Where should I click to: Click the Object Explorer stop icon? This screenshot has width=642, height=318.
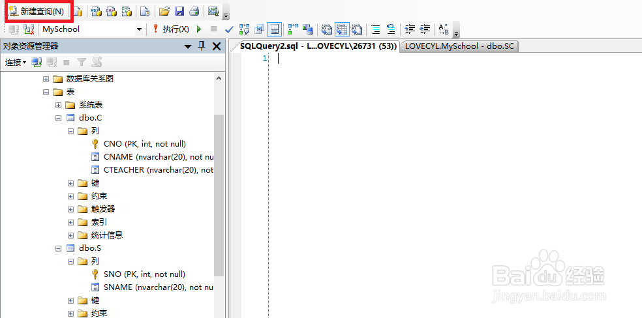(x=67, y=63)
